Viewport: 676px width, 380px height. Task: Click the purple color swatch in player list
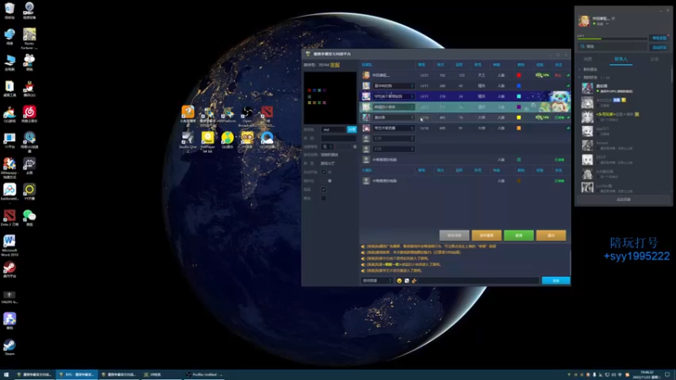coord(519,107)
